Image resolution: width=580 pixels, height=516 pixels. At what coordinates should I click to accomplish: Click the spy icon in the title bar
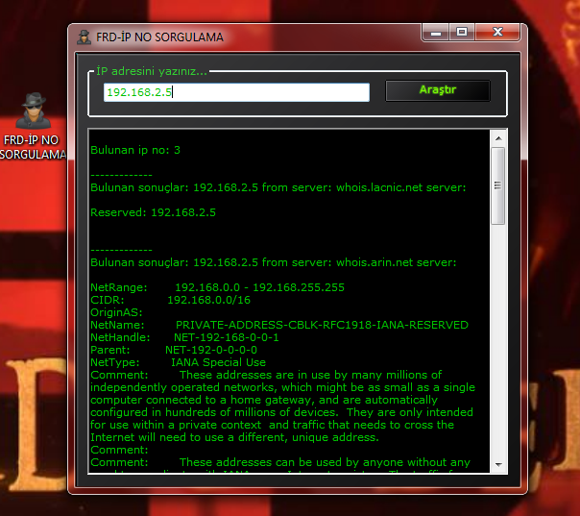coord(85,37)
